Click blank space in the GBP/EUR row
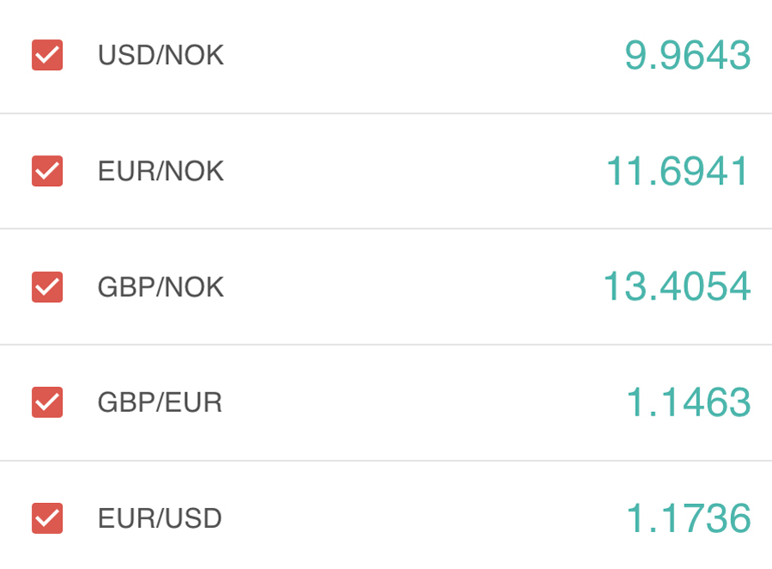Screen dimensions: 772x569 click(412, 403)
